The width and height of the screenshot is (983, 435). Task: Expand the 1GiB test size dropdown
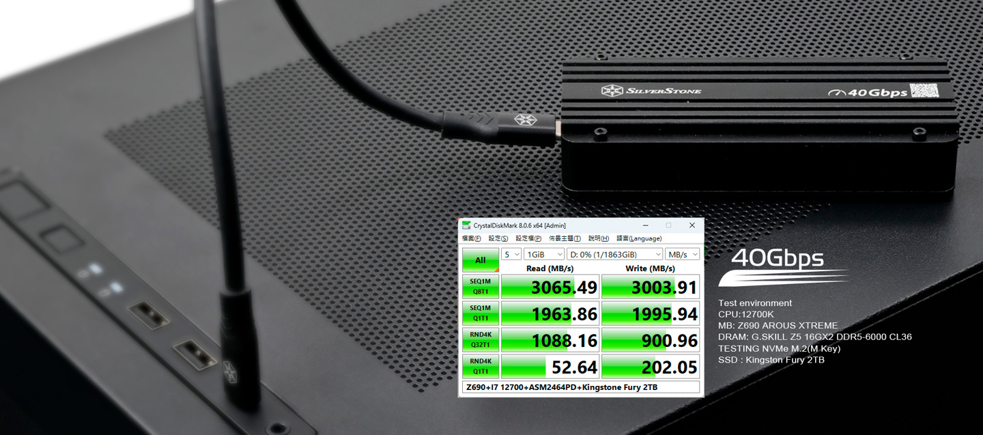click(x=543, y=254)
